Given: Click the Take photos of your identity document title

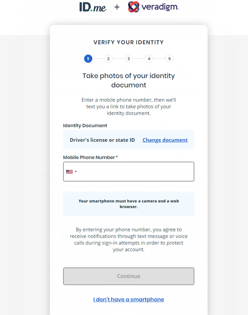Looking at the screenshot, I should [x=129, y=81].
